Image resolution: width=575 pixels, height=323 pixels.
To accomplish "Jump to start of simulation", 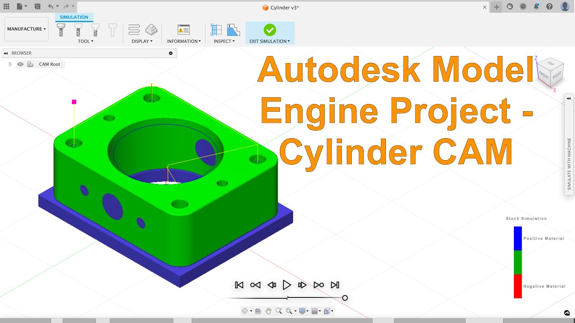I will point(239,285).
